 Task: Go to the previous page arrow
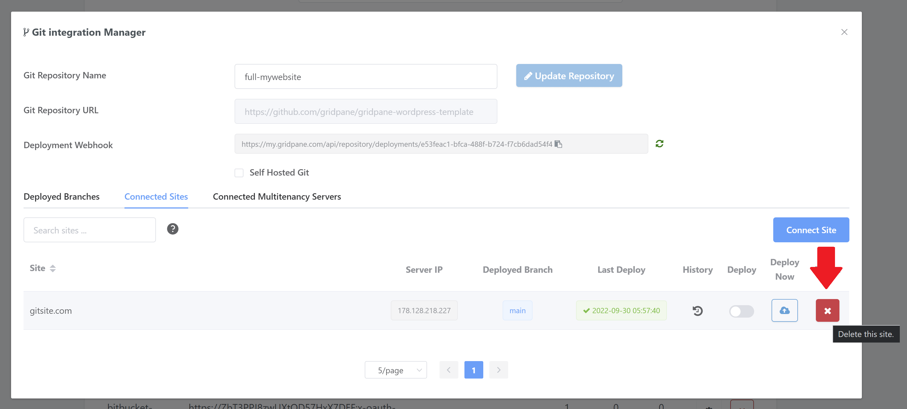(x=449, y=370)
